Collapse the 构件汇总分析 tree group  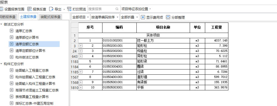pyautogui.click(x=1, y=64)
